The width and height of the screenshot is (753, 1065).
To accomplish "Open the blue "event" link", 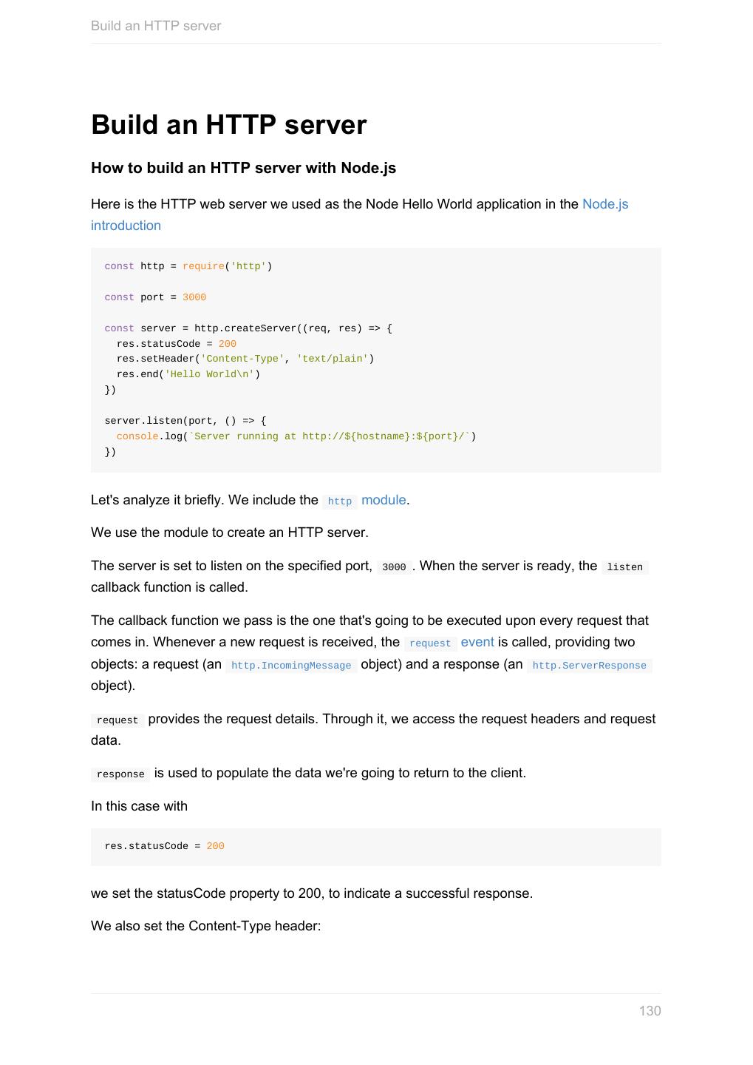I will [477, 642].
